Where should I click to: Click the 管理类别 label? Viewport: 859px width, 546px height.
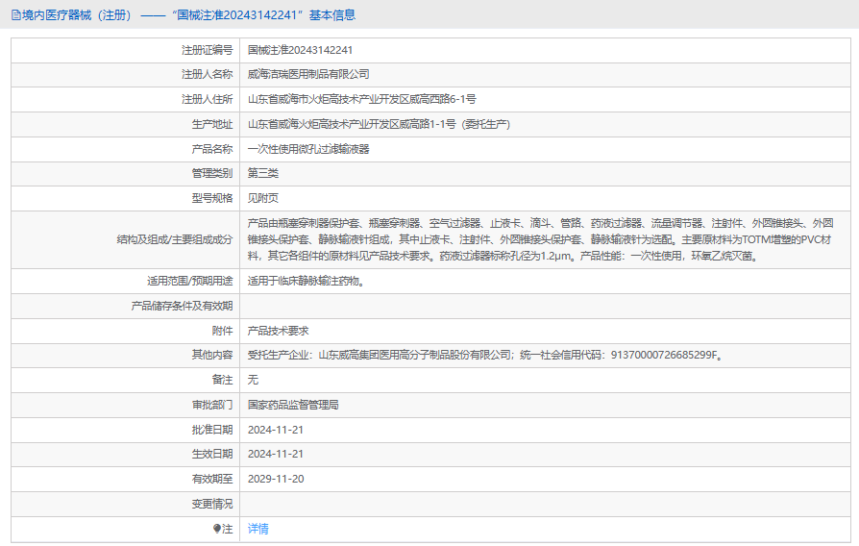click(x=212, y=173)
